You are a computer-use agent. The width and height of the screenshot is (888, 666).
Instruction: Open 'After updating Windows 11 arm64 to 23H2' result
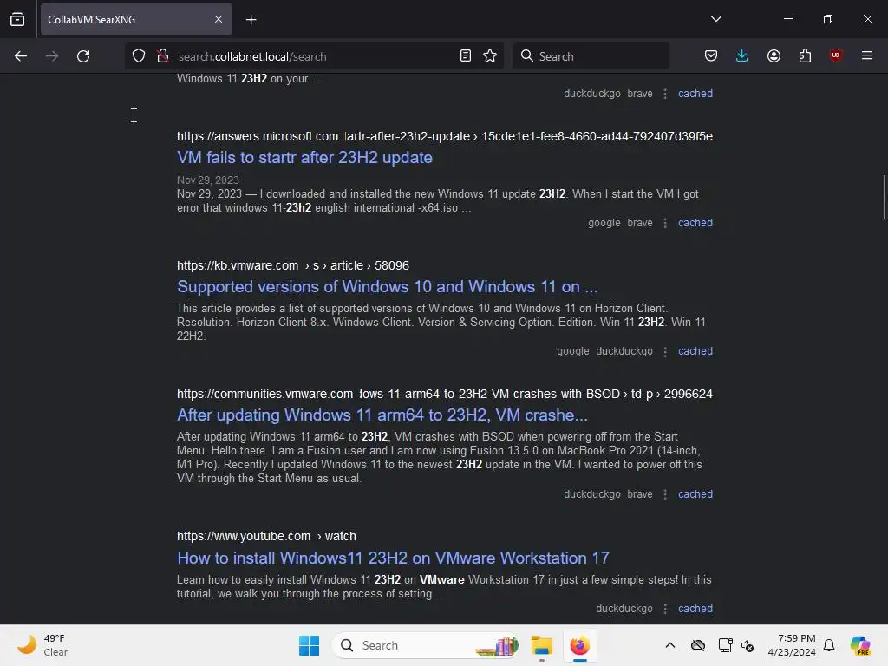tap(382, 415)
